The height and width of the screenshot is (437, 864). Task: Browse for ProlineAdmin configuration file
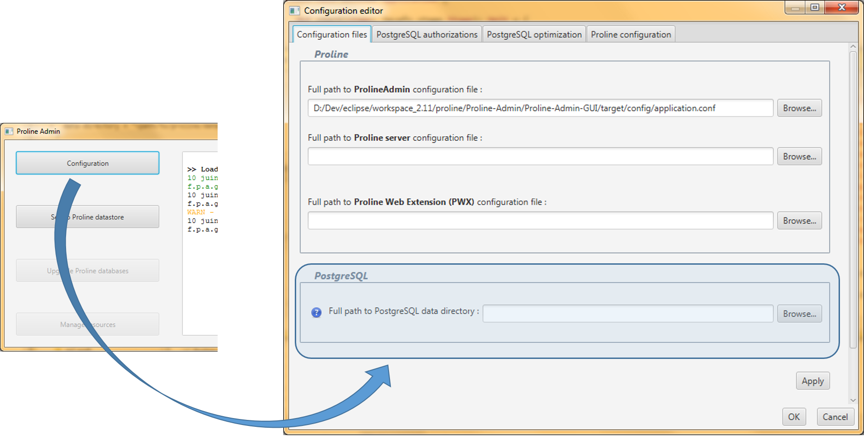799,108
